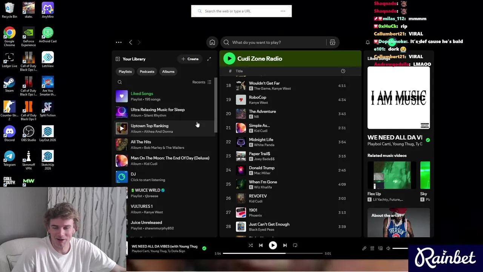Filter library by Podcasts
The width and height of the screenshot is (483, 272).
147,71
